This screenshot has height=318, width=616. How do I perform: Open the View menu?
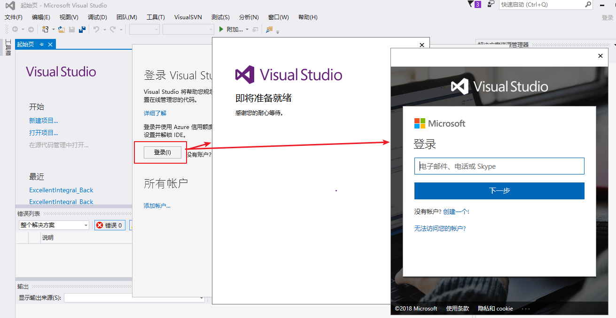[x=69, y=17]
